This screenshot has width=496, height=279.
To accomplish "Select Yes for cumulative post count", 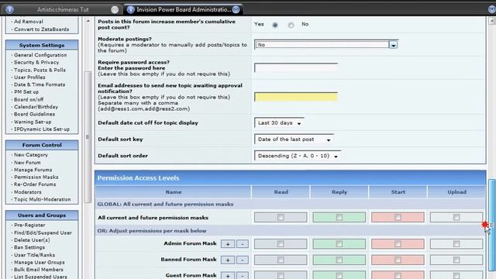I will tap(275, 25).
